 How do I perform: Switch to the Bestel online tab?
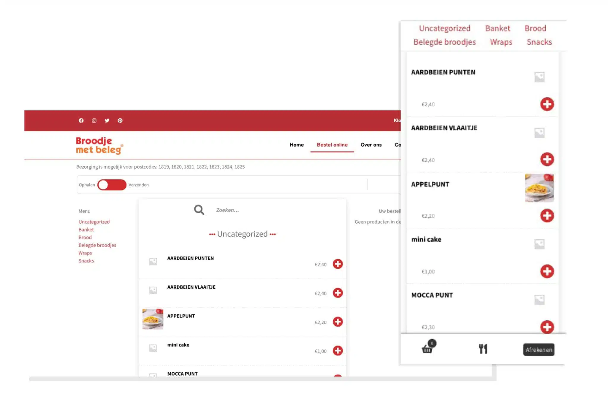point(332,145)
